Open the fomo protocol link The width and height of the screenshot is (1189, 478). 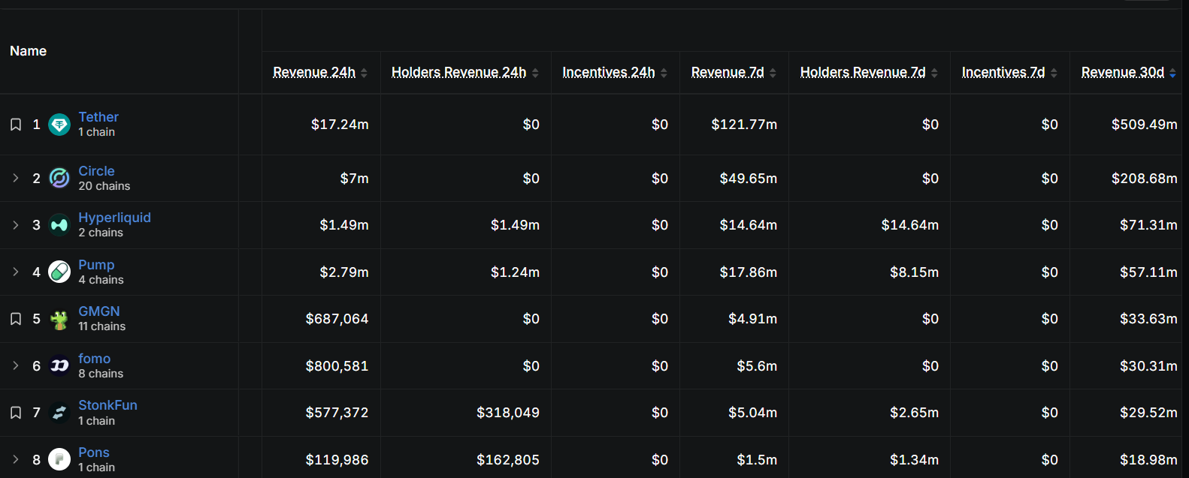[94, 359]
